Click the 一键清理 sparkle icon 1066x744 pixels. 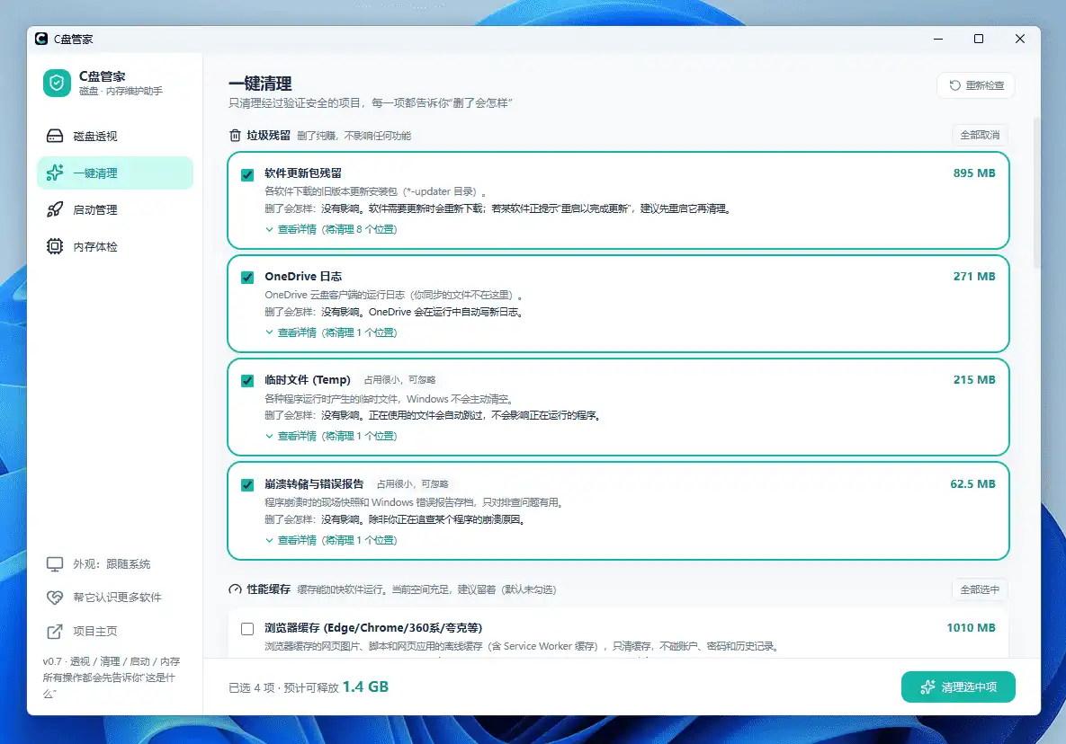tap(55, 173)
